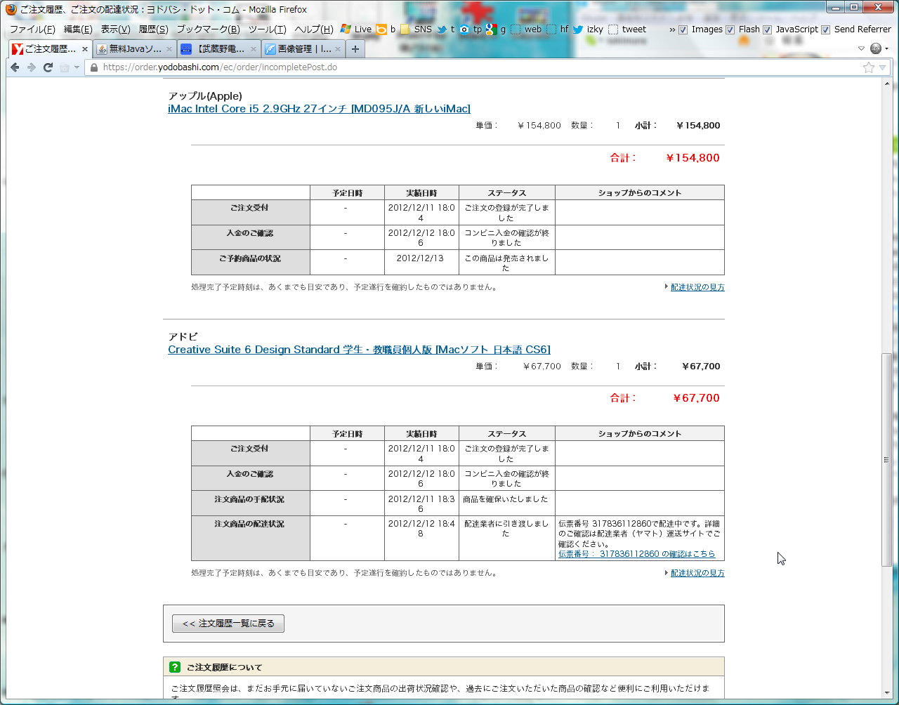This screenshot has height=705, width=899.
Task: Open the 履歴(S) menu
Action: pyautogui.click(x=153, y=29)
